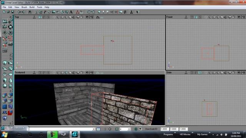Open the Build menu
This screenshot has height=138, width=246.
coord(32,7)
